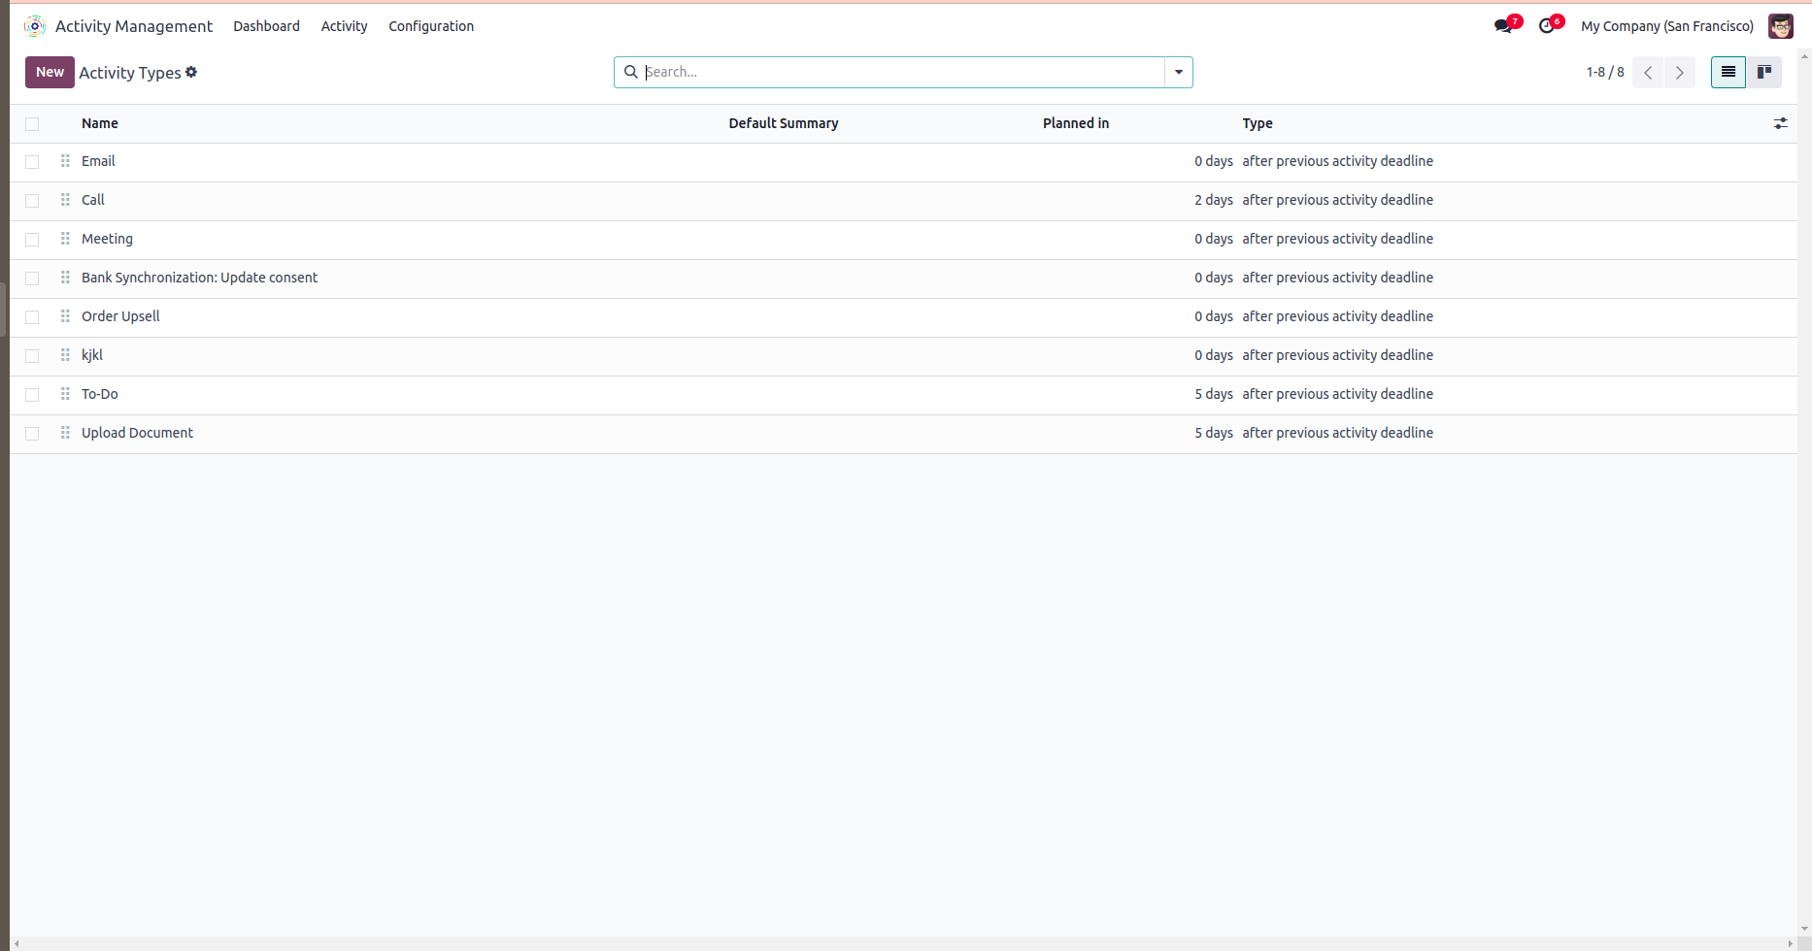Viewport: 1812px width, 951px height.
Task: Check the kjkl row checkbox
Action: (32, 356)
